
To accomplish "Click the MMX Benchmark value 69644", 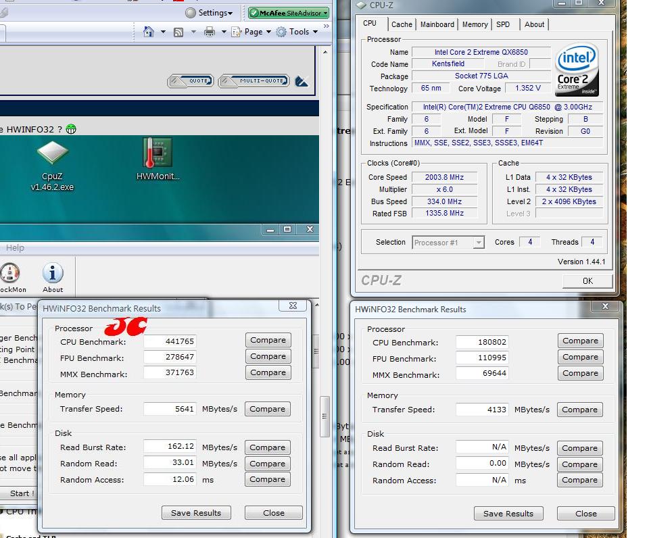I will tap(482, 373).
